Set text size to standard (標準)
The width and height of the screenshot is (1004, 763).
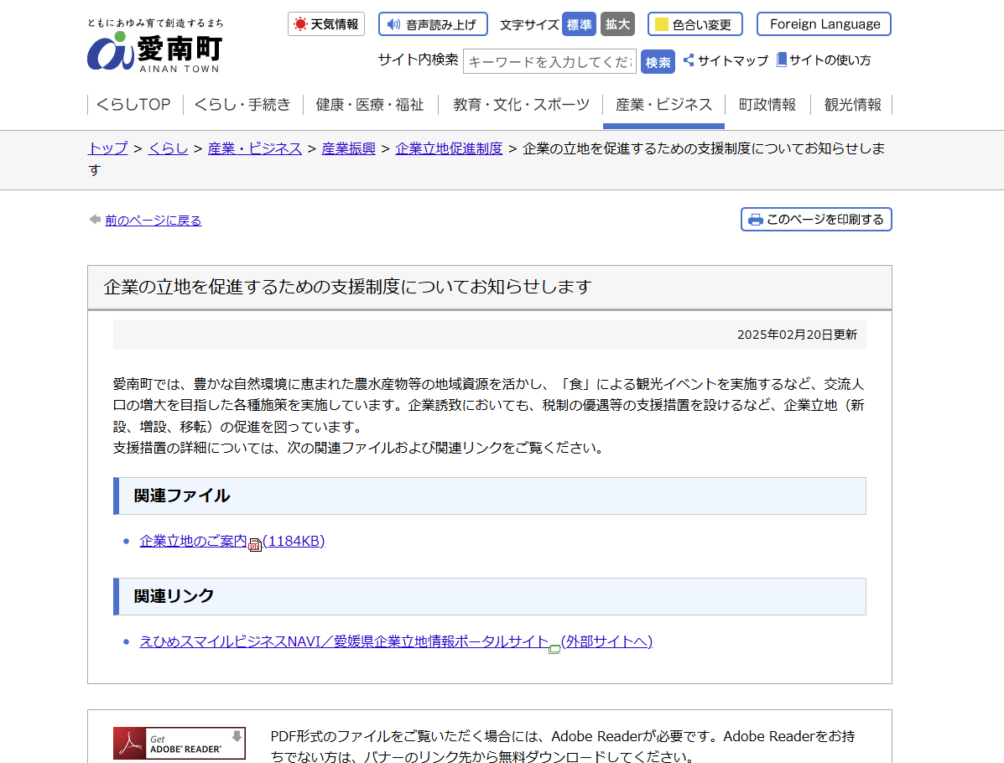(x=579, y=24)
